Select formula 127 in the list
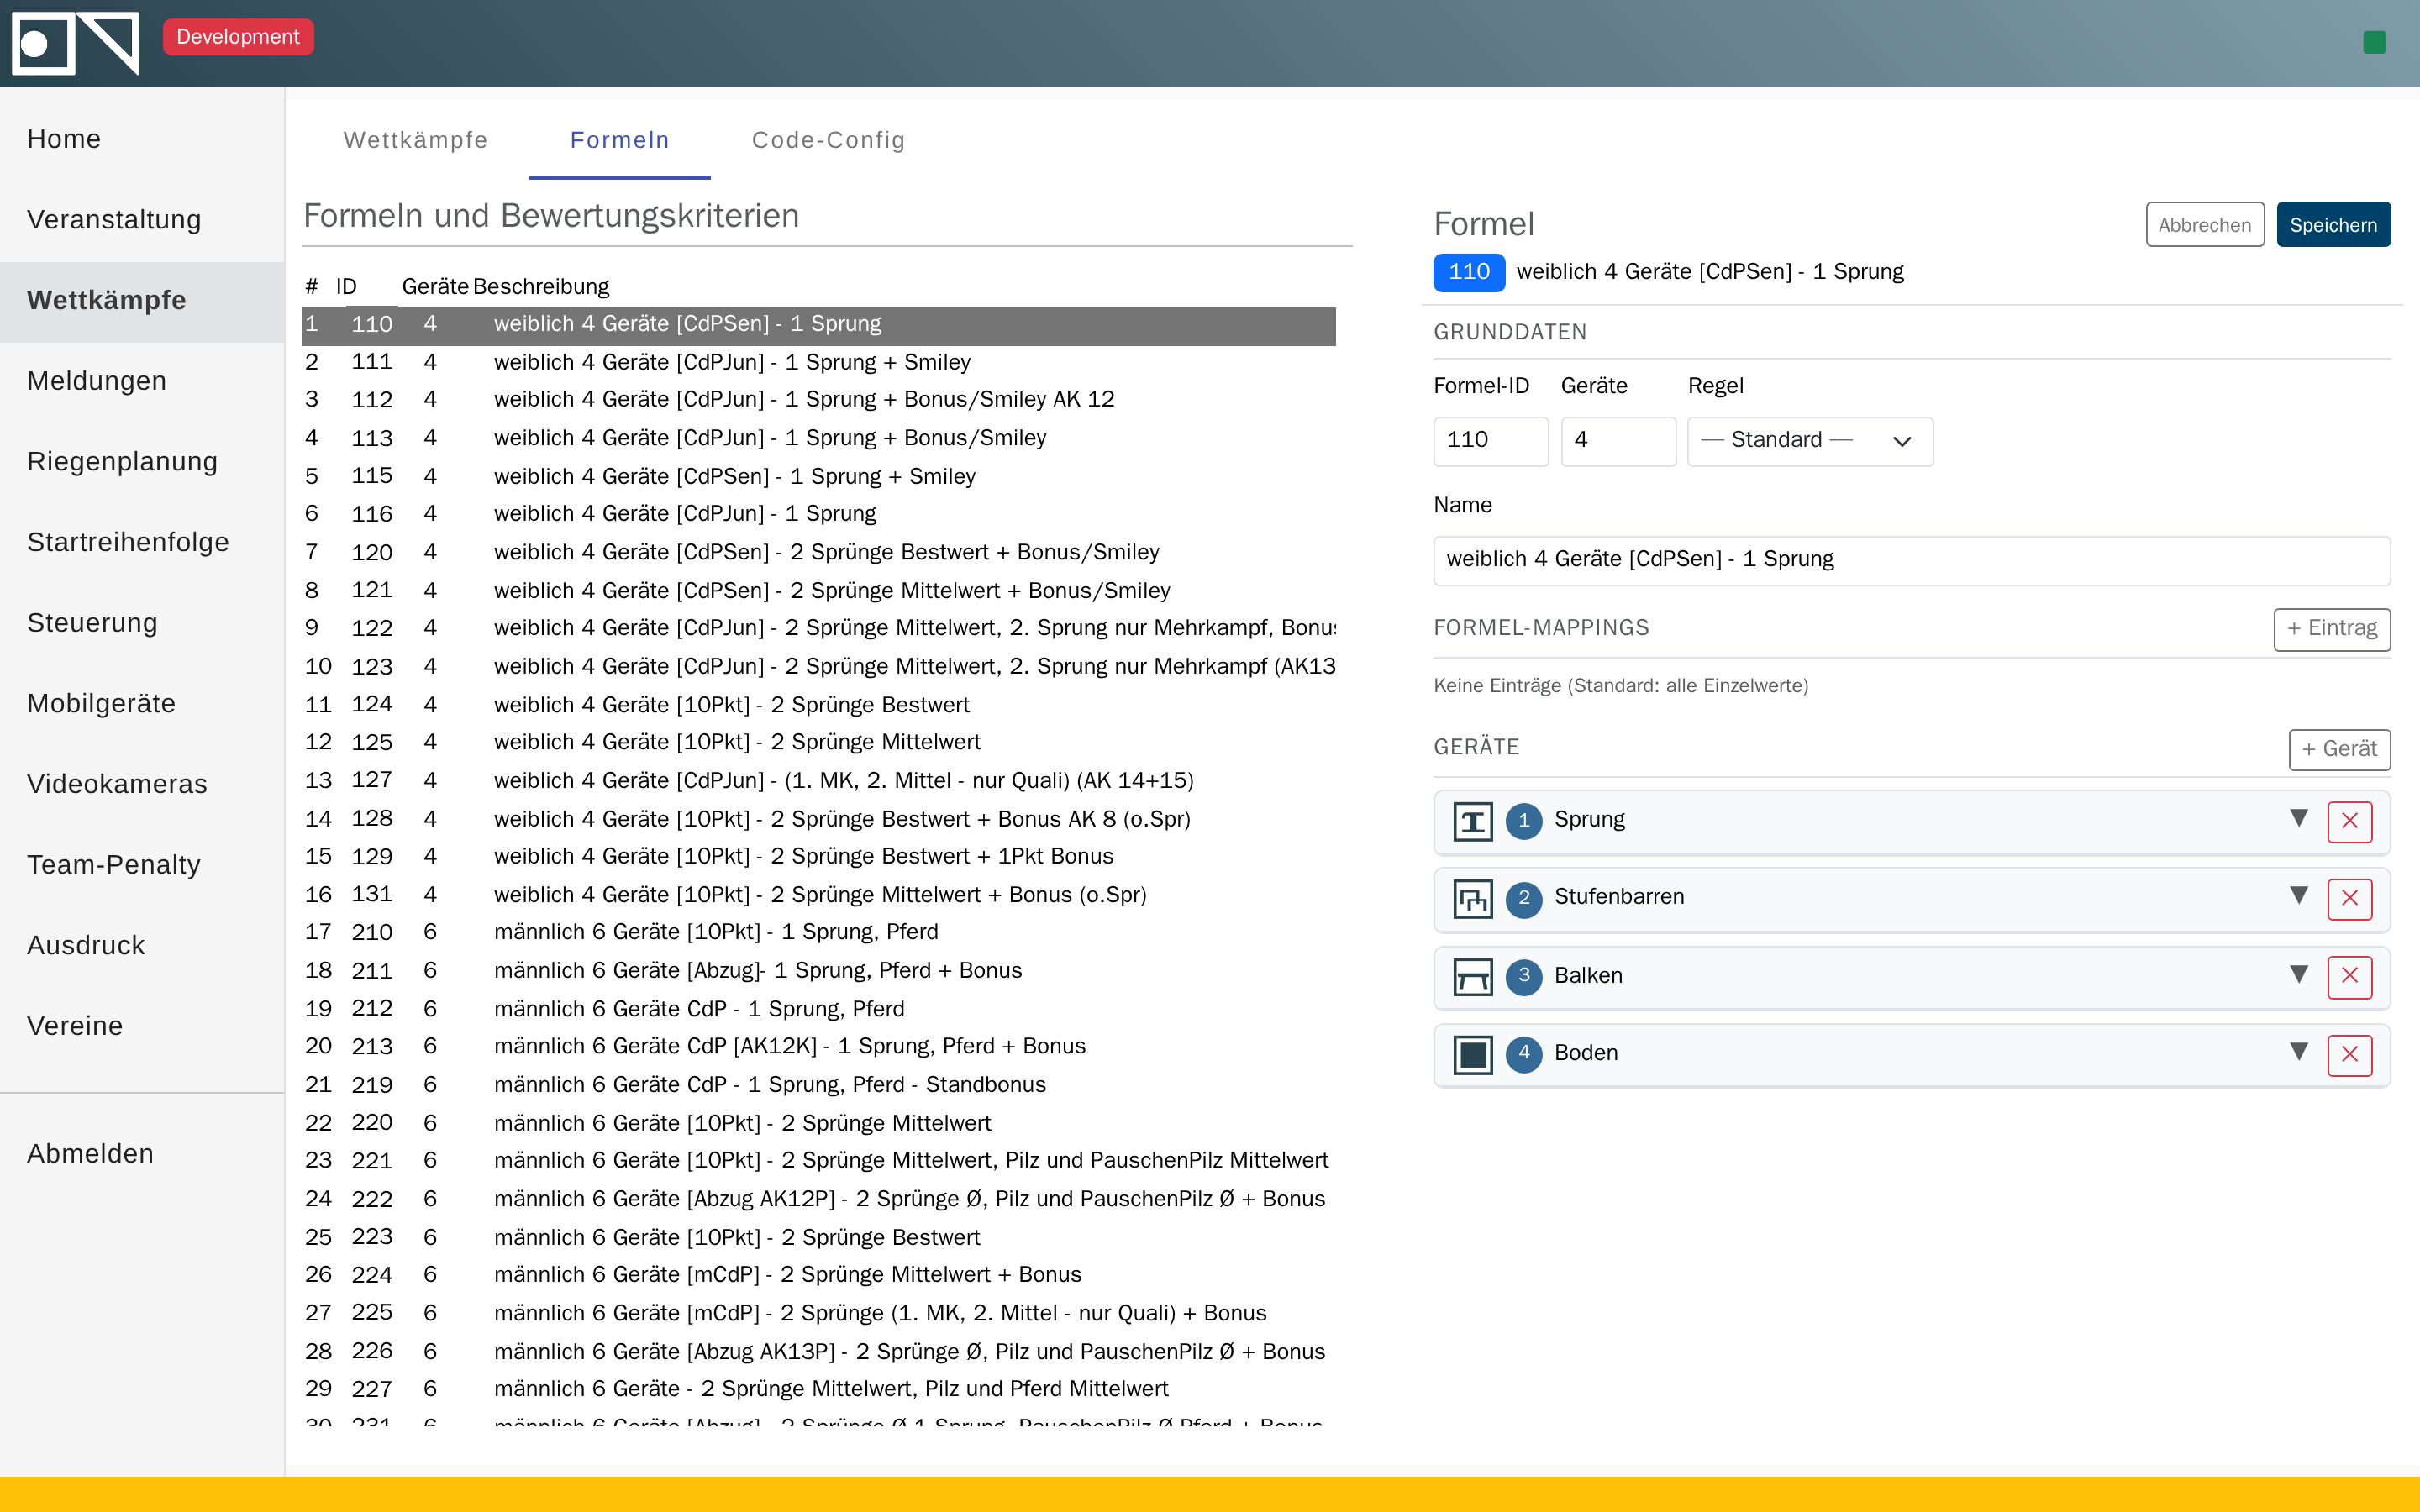This screenshot has height=1512, width=2420. (x=819, y=781)
